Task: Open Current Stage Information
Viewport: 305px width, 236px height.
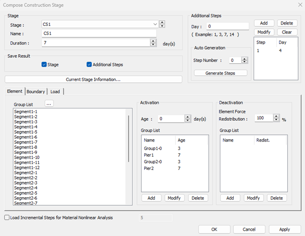Action: 93,79
